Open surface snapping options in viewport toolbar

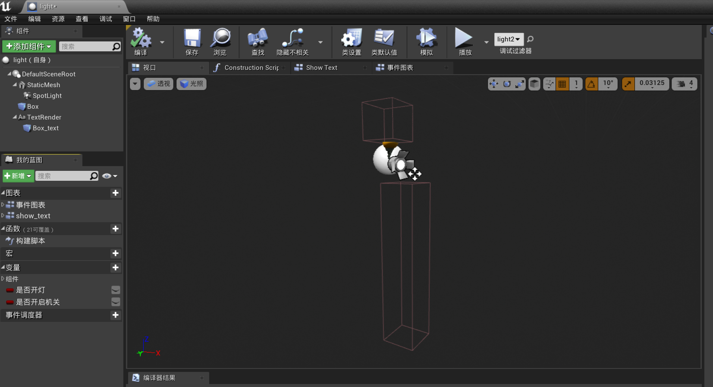tap(549, 84)
